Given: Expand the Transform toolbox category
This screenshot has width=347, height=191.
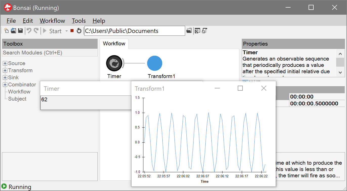Looking at the screenshot, I should pos(5,70).
